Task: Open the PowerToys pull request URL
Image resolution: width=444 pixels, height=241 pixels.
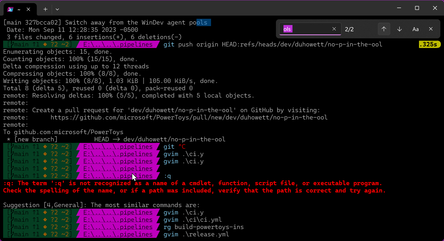Action: click(x=189, y=117)
